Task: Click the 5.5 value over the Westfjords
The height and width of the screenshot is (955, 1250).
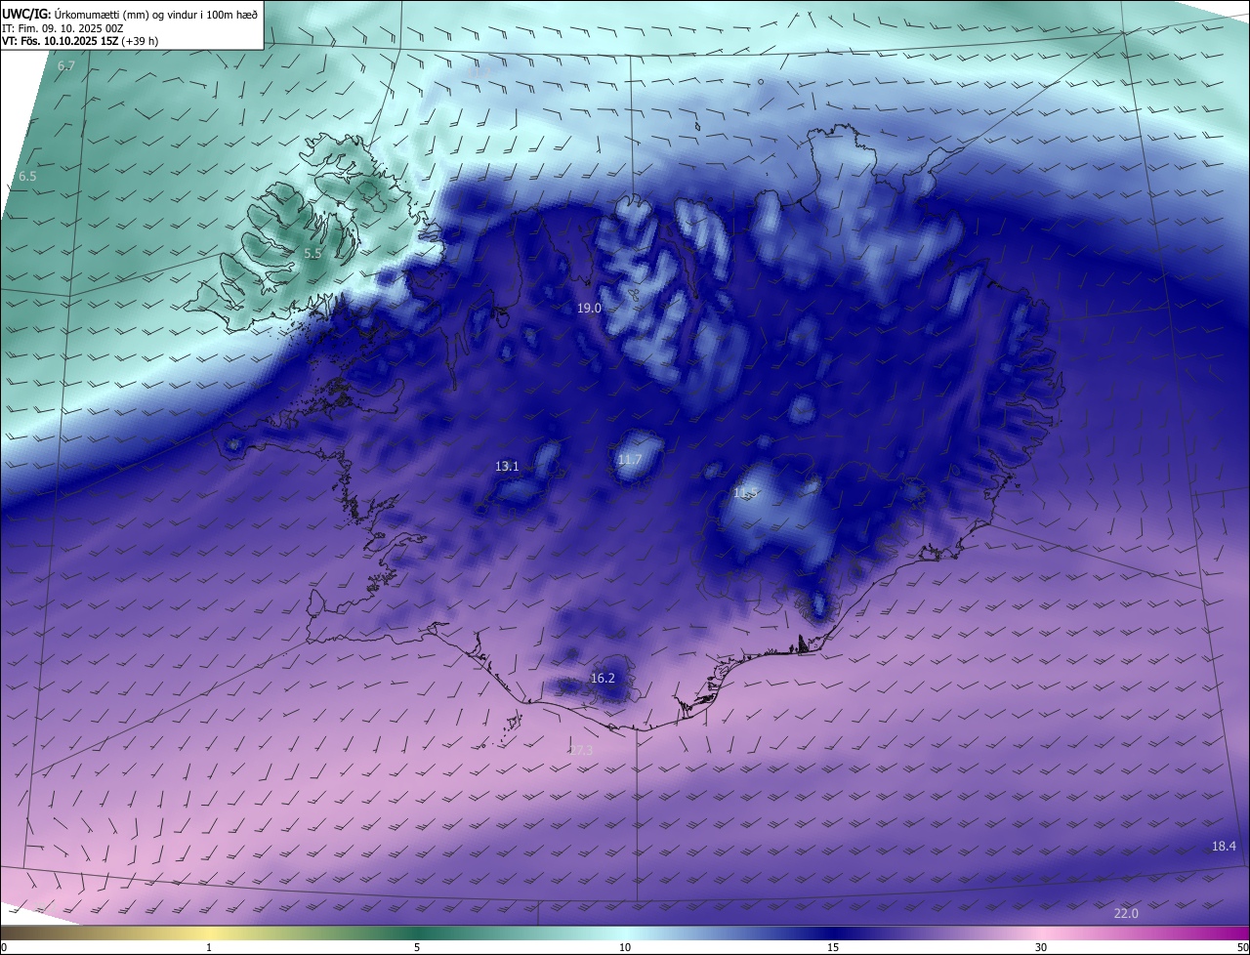Action: pos(312,253)
